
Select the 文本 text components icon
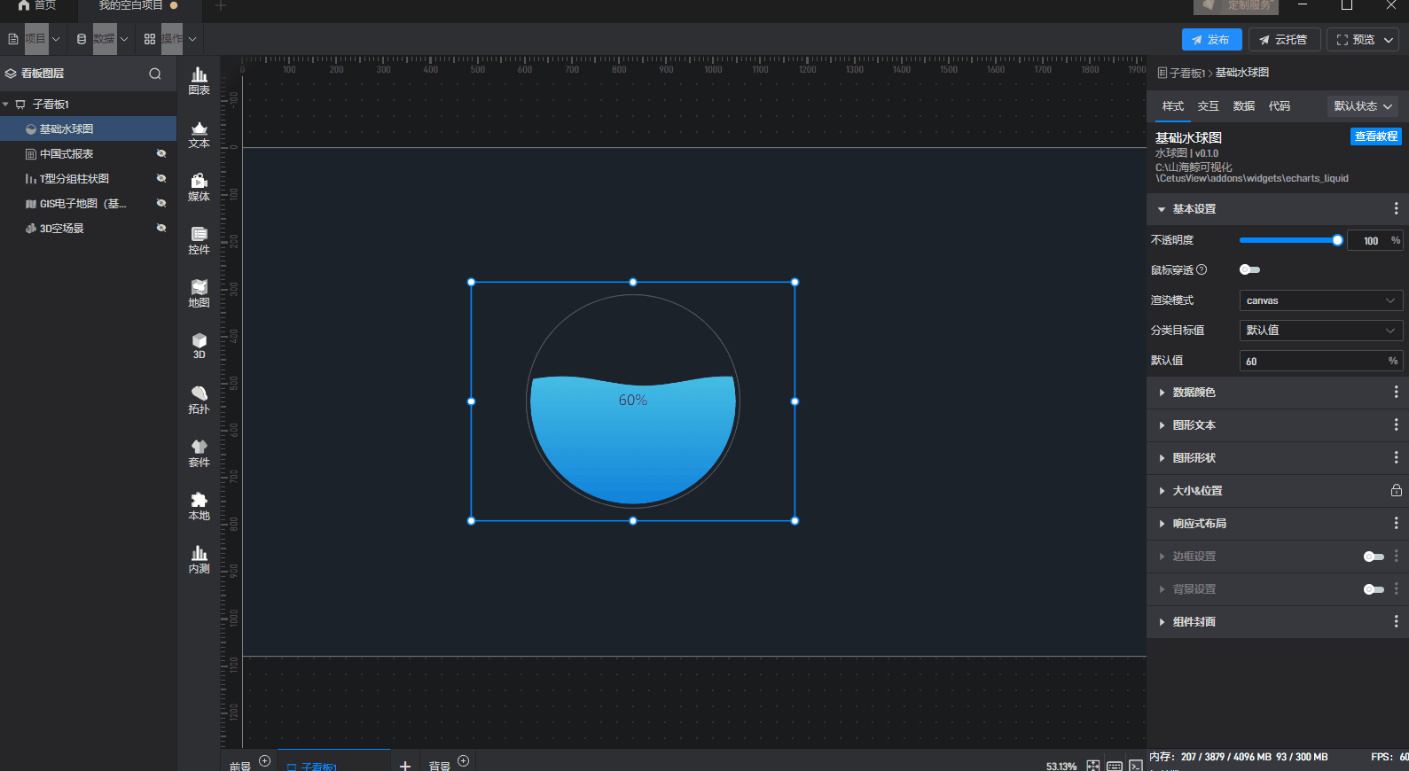click(x=200, y=134)
